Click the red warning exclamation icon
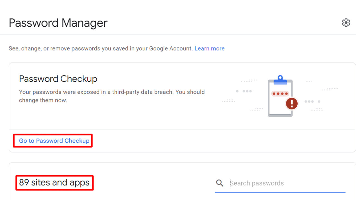This screenshot has height=200, width=356. coord(292,103)
